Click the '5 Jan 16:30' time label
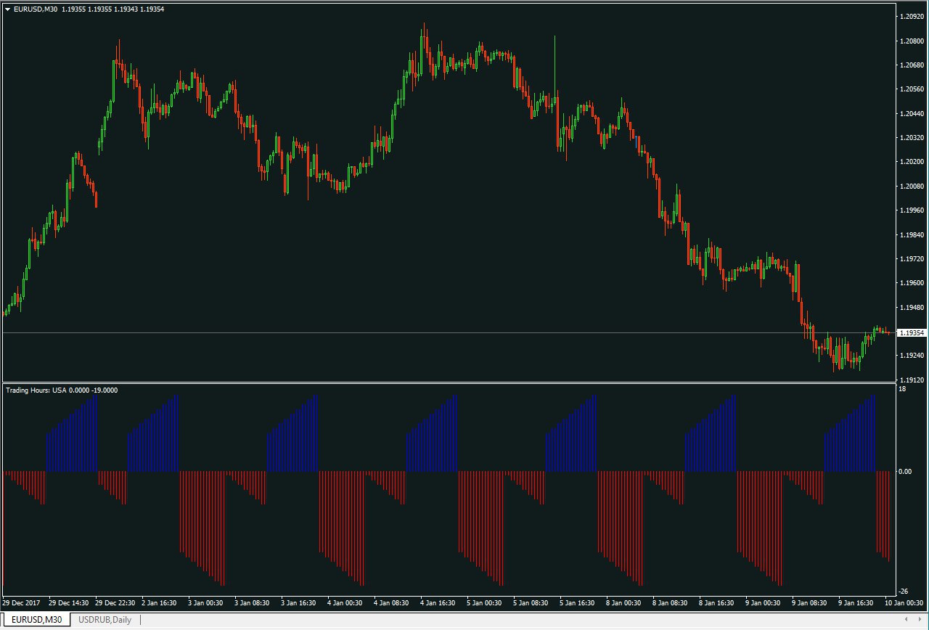The height and width of the screenshot is (630, 929). pyautogui.click(x=578, y=603)
